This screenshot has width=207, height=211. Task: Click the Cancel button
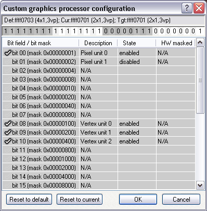click(x=181, y=200)
